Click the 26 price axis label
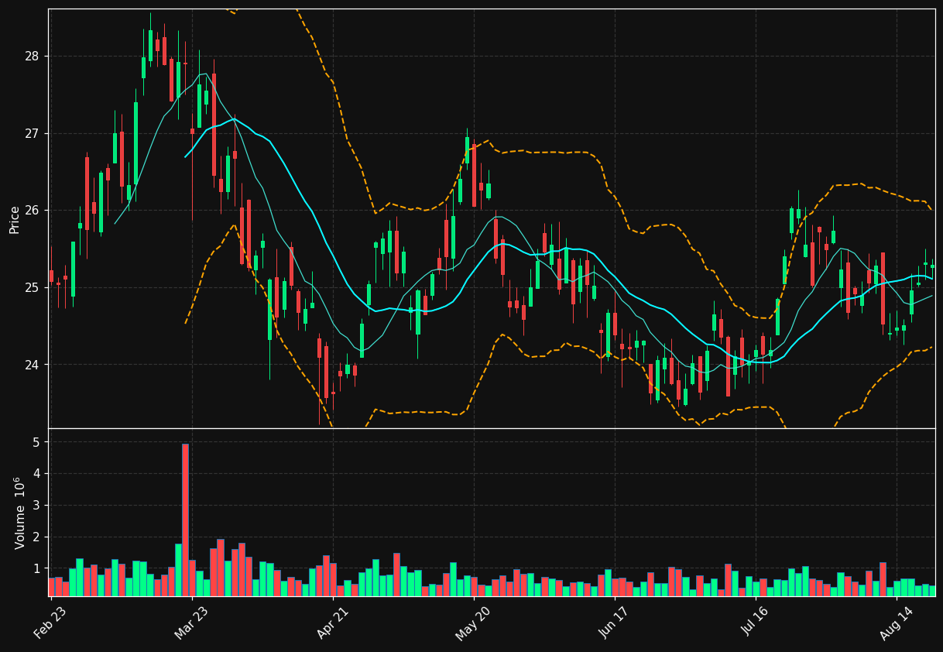943x652 pixels. 32,211
